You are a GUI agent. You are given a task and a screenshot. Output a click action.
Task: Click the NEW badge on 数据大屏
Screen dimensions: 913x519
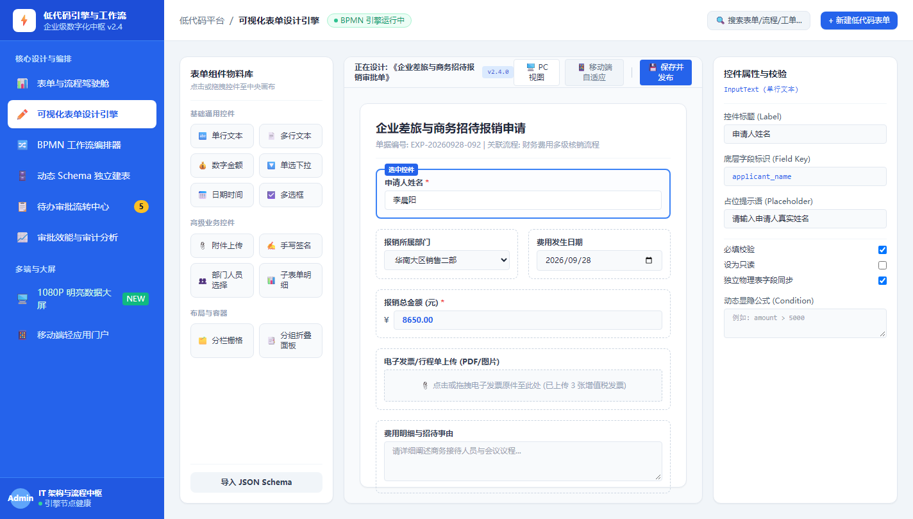click(x=135, y=299)
